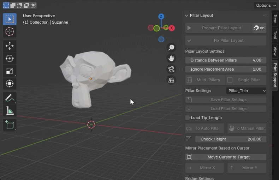279x180 pixels.
Task: Click the 'User Perspective' viewport label
Action: pos(39,16)
